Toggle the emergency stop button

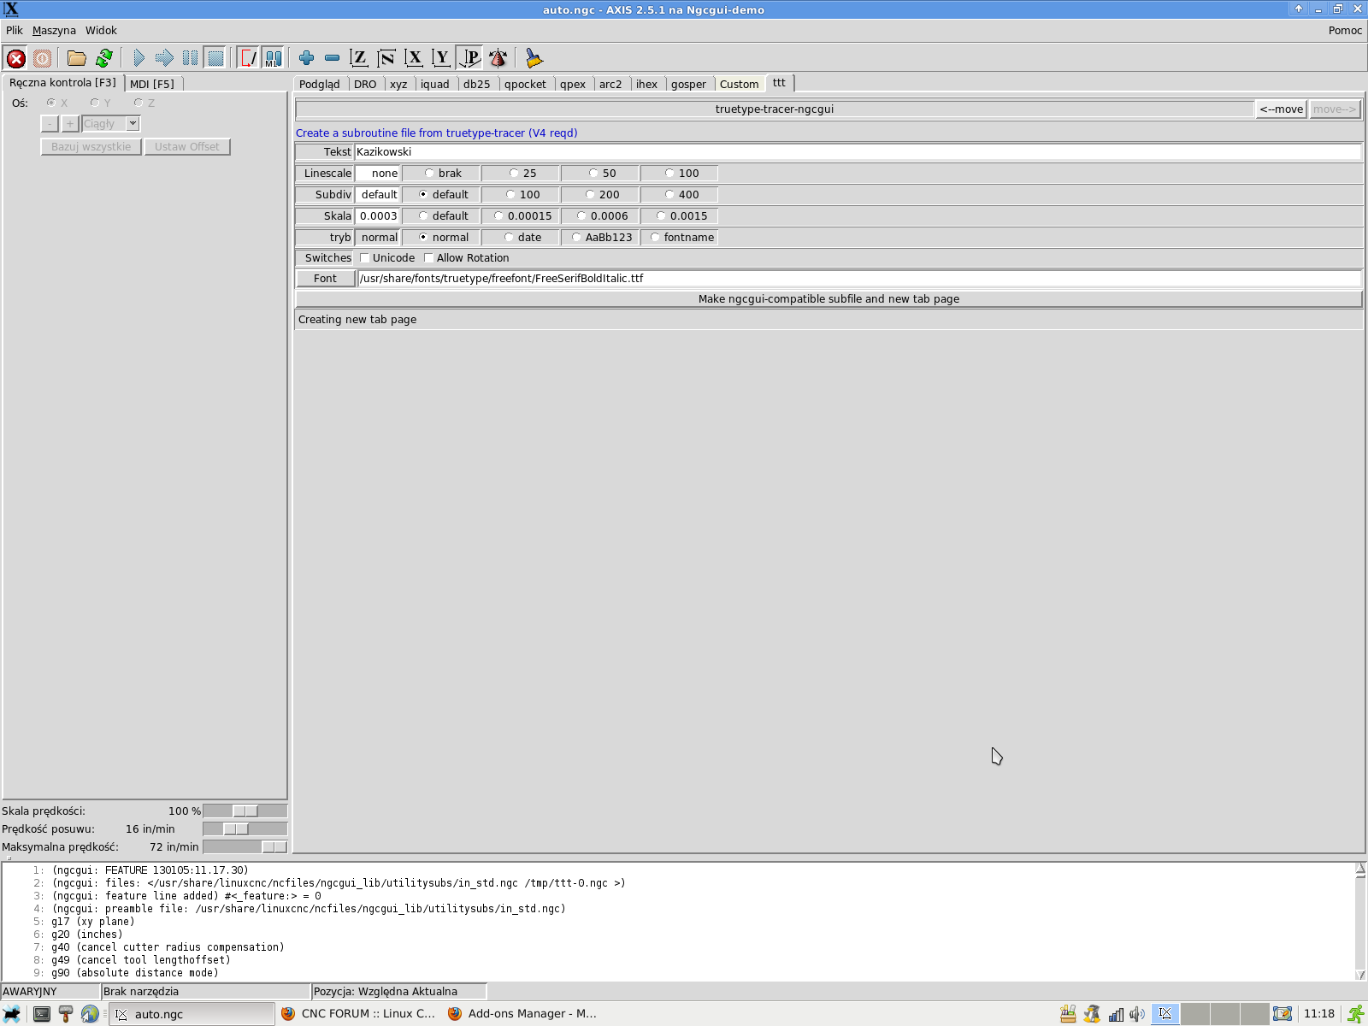pyautogui.click(x=16, y=58)
